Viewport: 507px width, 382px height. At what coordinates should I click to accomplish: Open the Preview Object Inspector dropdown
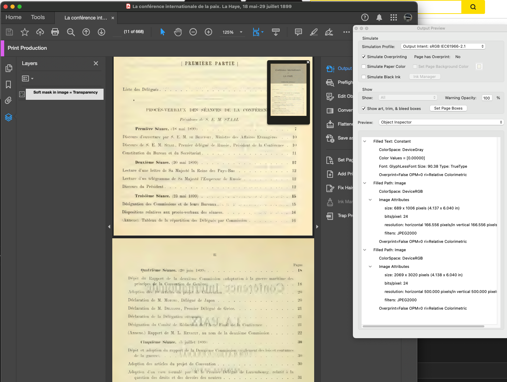(441, 122)
